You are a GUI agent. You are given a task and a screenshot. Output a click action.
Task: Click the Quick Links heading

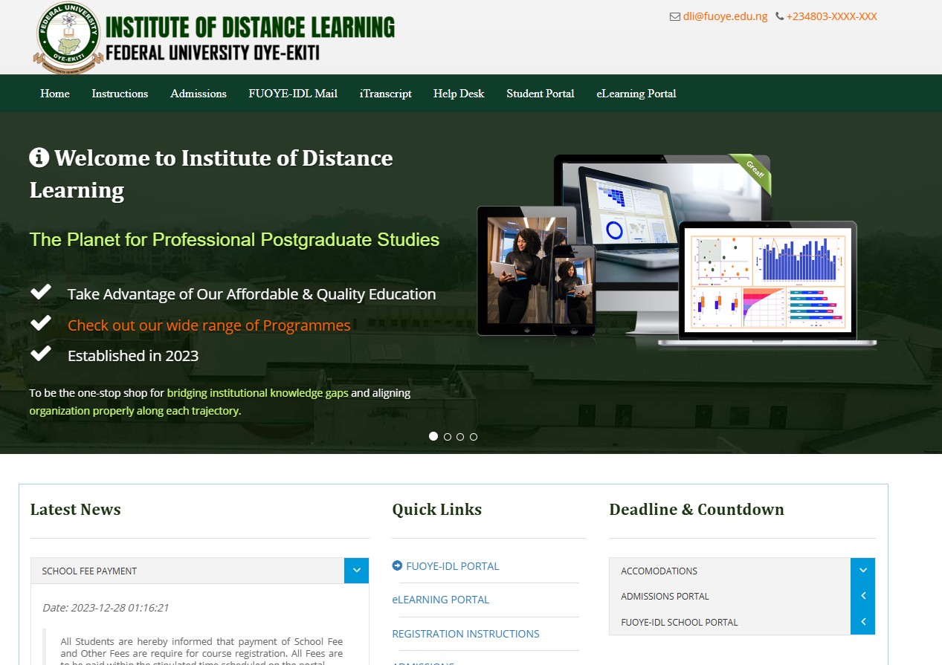click(437, 510)
